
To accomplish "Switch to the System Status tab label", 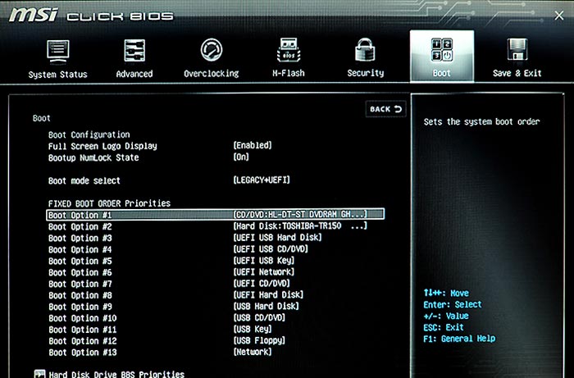I will point(58,75).
